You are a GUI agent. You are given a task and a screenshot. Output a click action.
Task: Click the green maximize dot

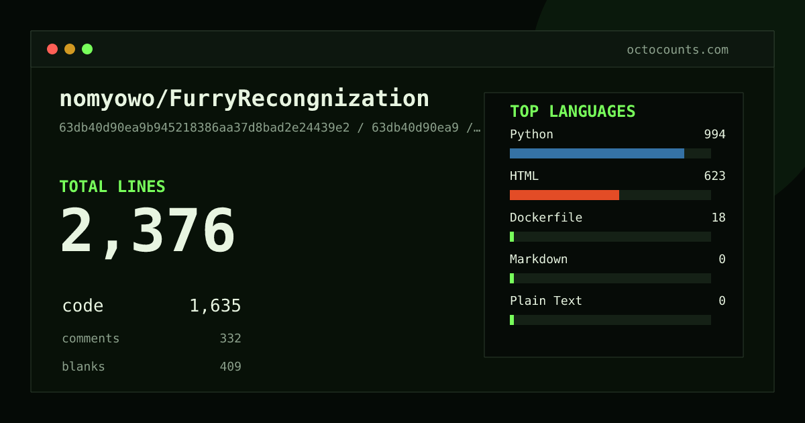coord(87,49)
